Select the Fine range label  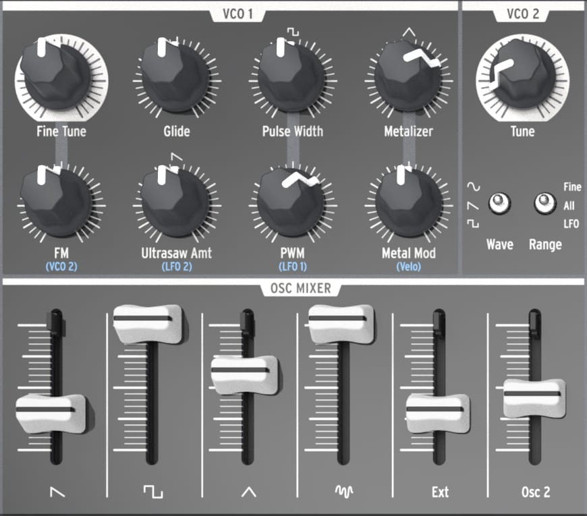pos(572,186)
